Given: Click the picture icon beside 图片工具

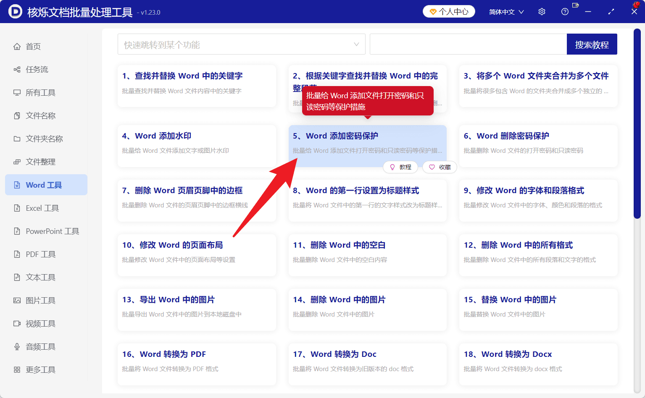Looking at the screenshot, I should coord(17,301).
